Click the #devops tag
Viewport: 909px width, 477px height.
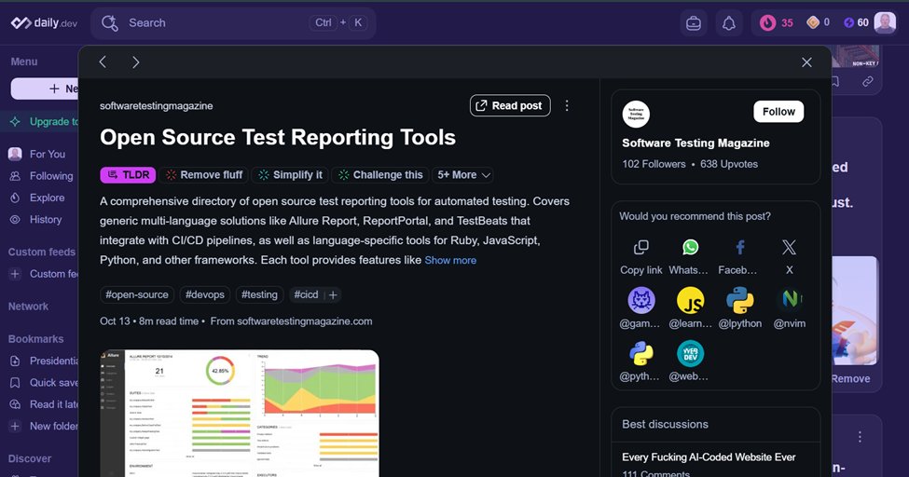tap(204, 294)
